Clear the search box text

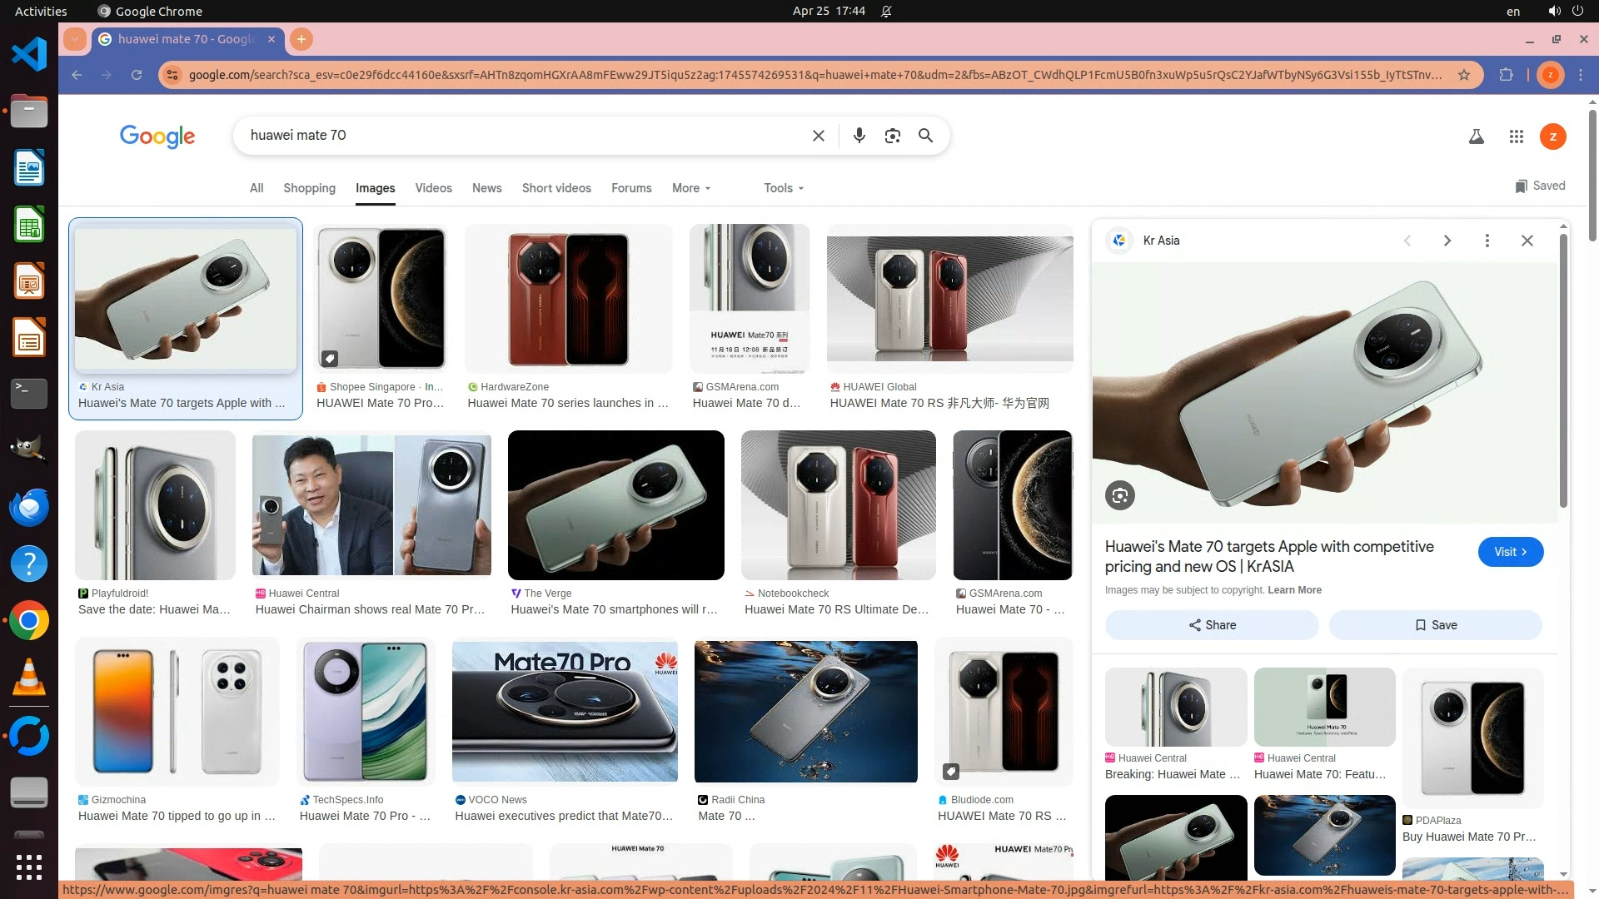point(818,136)
